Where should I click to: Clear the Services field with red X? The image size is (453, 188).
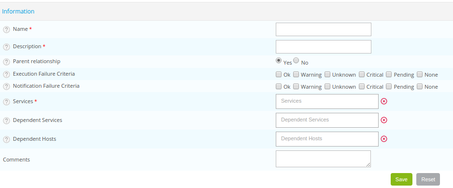click(383, 101)
